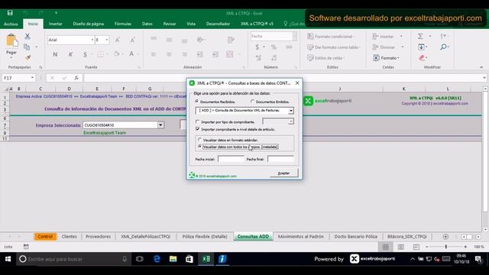Check Importar por tipo de comprobante
The image size is (489, 275).
[x=197, y=121]
